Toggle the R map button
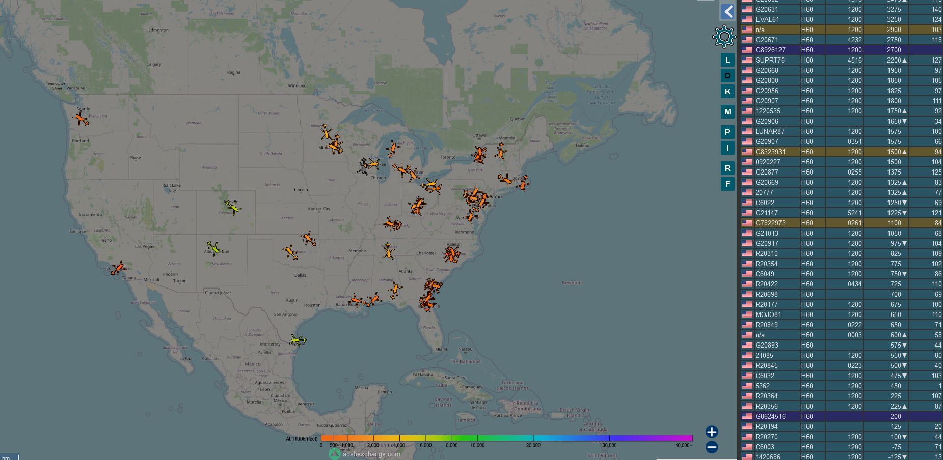 click(728, 168)
